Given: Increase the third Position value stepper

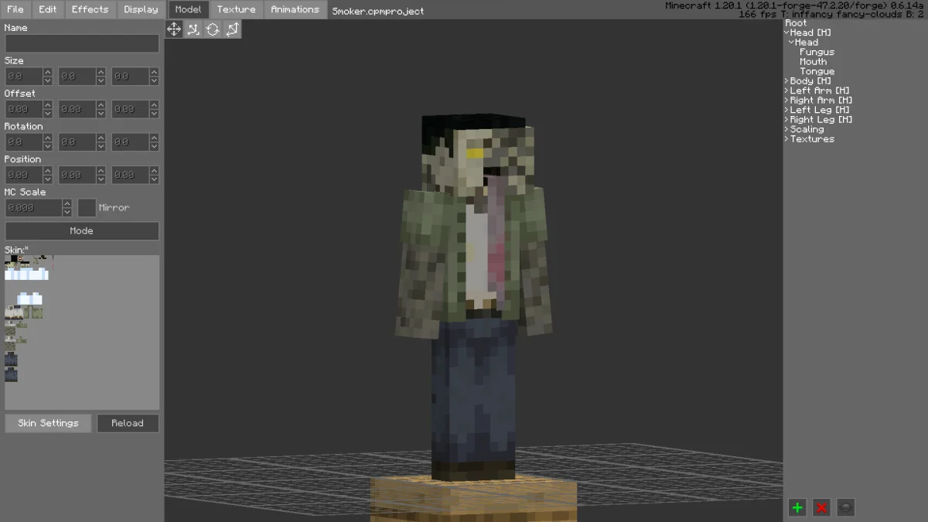Looking at the screenshot, I should click(x=155, y=171).
